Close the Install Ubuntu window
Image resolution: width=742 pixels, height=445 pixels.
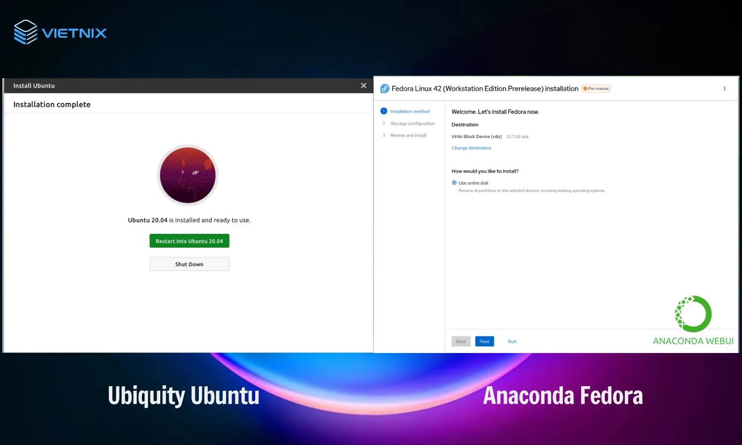[364, 86]
